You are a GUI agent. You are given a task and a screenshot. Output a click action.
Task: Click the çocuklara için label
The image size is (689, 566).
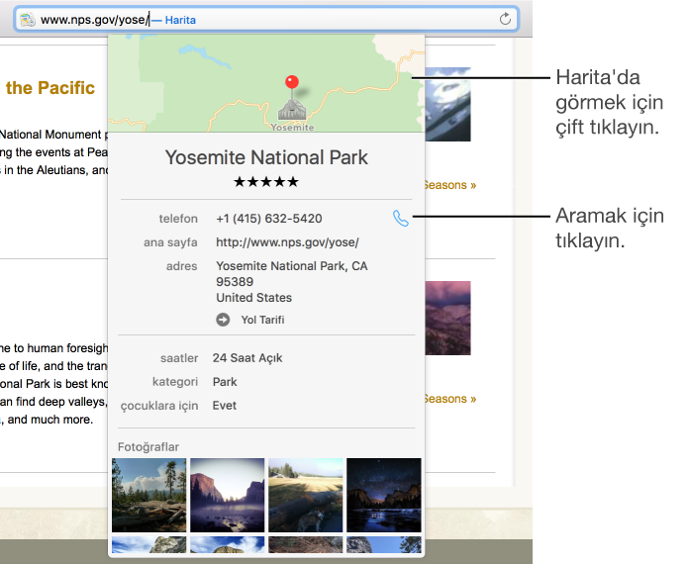click(159, 406)
